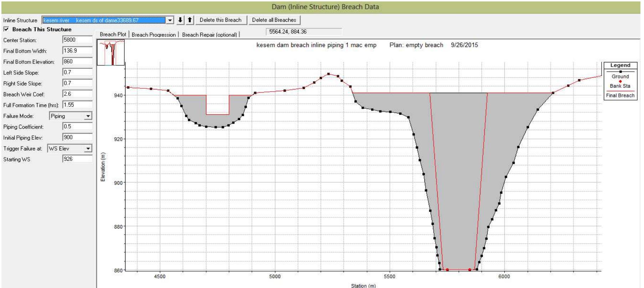
Task: Click the Left Side Slope field
Action: pos(77,72)
